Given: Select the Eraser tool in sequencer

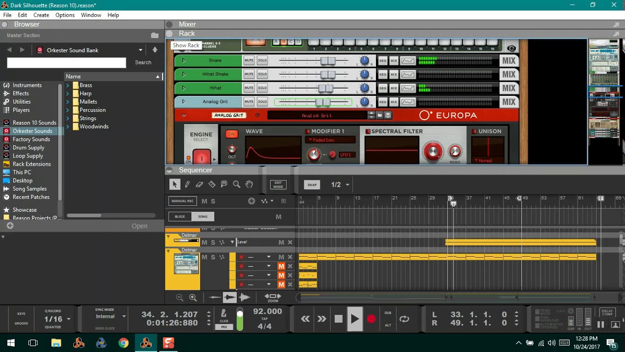Looking at the screenshot, I should click(x=199, y=184).
